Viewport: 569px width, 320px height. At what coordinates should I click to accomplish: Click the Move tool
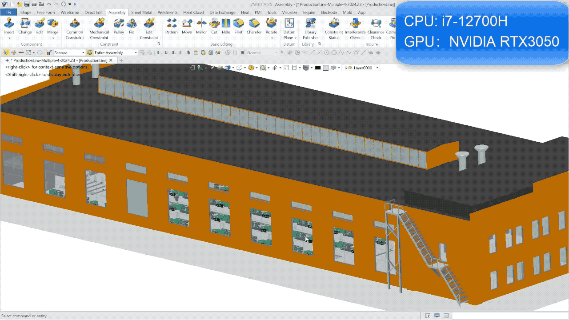coord(187,26)
